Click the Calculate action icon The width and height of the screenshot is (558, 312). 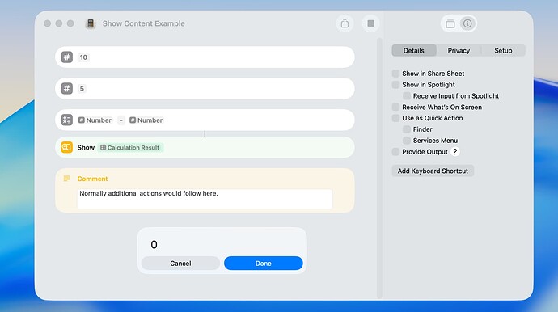coord(66,120)
